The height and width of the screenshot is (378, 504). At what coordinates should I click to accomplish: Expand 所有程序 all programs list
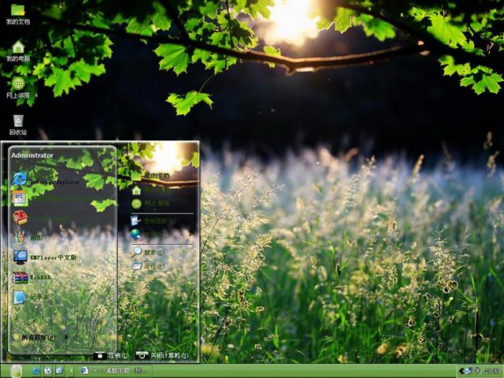tap(43, 337)
